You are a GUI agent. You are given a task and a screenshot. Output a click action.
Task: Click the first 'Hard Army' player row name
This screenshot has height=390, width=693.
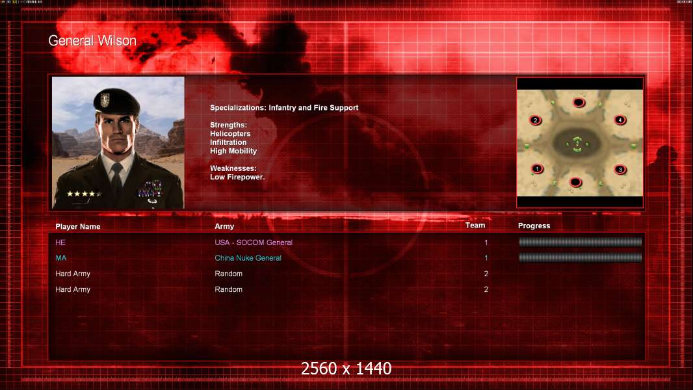click(73, 274)
